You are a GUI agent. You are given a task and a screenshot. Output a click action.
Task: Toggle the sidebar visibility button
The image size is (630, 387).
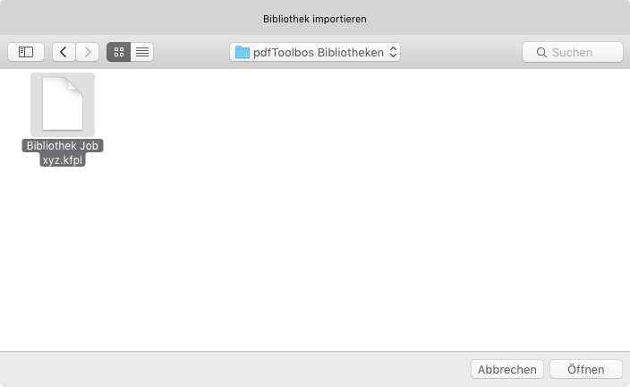[x=26, y=52]
